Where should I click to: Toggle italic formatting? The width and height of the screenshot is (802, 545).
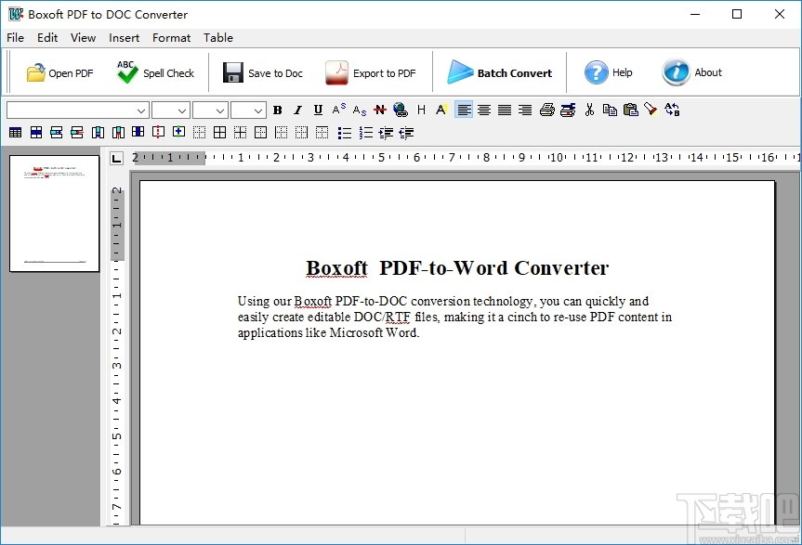click(297, 110)
